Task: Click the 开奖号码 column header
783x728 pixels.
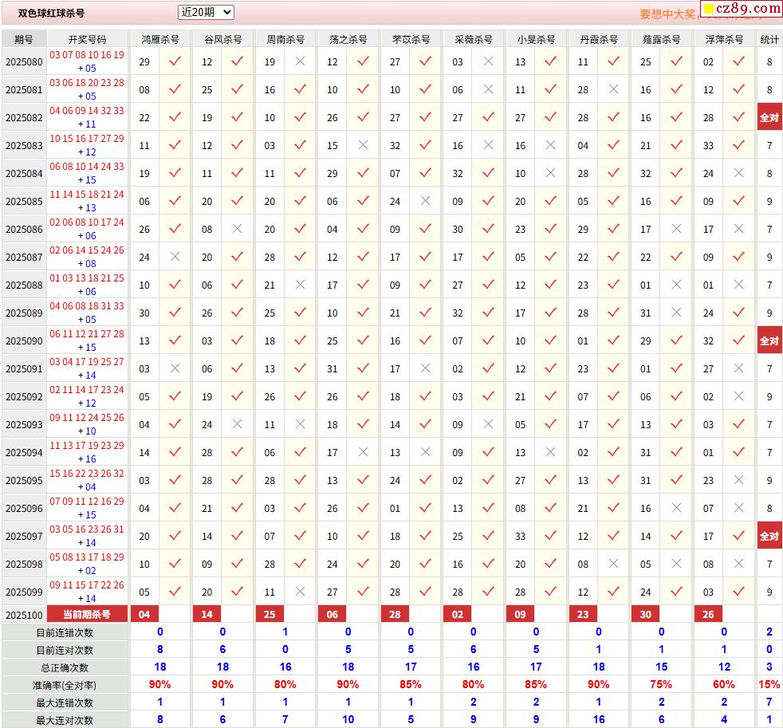Action: pos(88,39)
